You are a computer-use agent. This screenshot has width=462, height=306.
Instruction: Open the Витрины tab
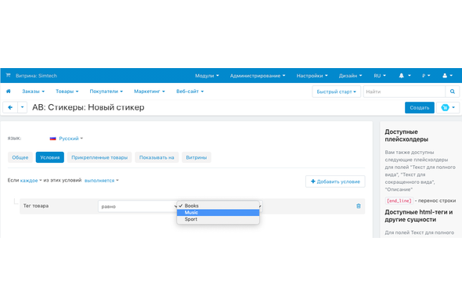tap(197, 157)
